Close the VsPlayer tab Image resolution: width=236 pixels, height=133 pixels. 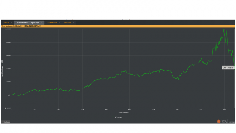coord(74,23)
